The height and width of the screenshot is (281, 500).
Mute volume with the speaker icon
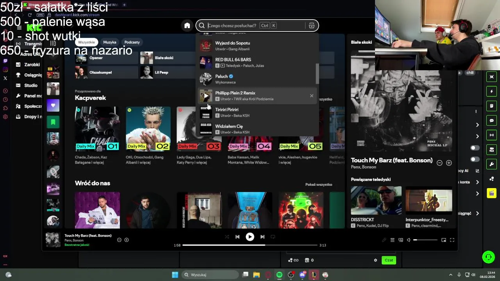(x=409, y=240)
